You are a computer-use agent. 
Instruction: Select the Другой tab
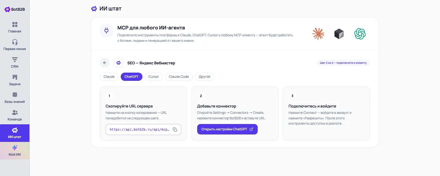click(204, 77)
